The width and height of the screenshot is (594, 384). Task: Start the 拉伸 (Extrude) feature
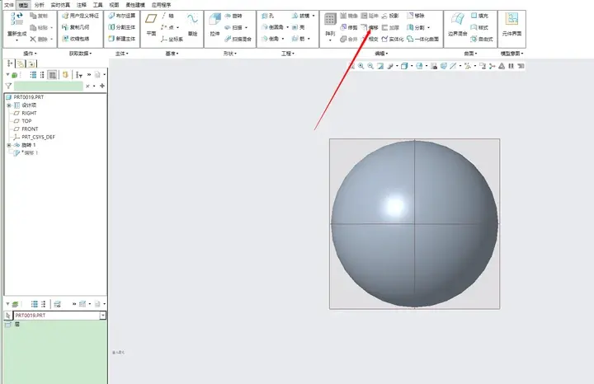(x=214, y=25)
